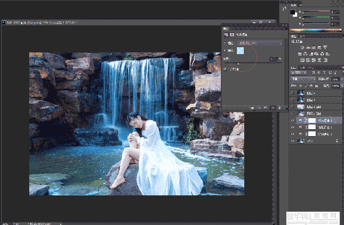Switch to the Paths tab in Layers group
The height and width of the screenshot is (225, 344).
click(310, 67)
